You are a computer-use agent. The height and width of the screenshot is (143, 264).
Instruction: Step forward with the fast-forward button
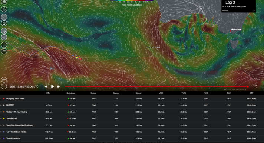[59, 86]
